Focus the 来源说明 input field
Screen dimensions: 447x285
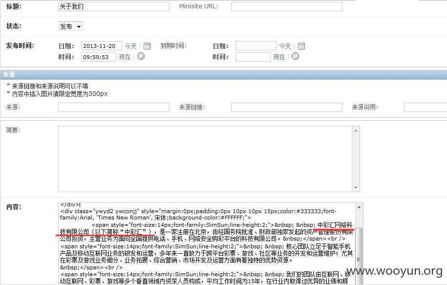click(426, 107)
